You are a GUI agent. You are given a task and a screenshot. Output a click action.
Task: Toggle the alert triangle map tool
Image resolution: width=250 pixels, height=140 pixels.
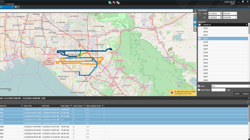click(x=195, y=26)
